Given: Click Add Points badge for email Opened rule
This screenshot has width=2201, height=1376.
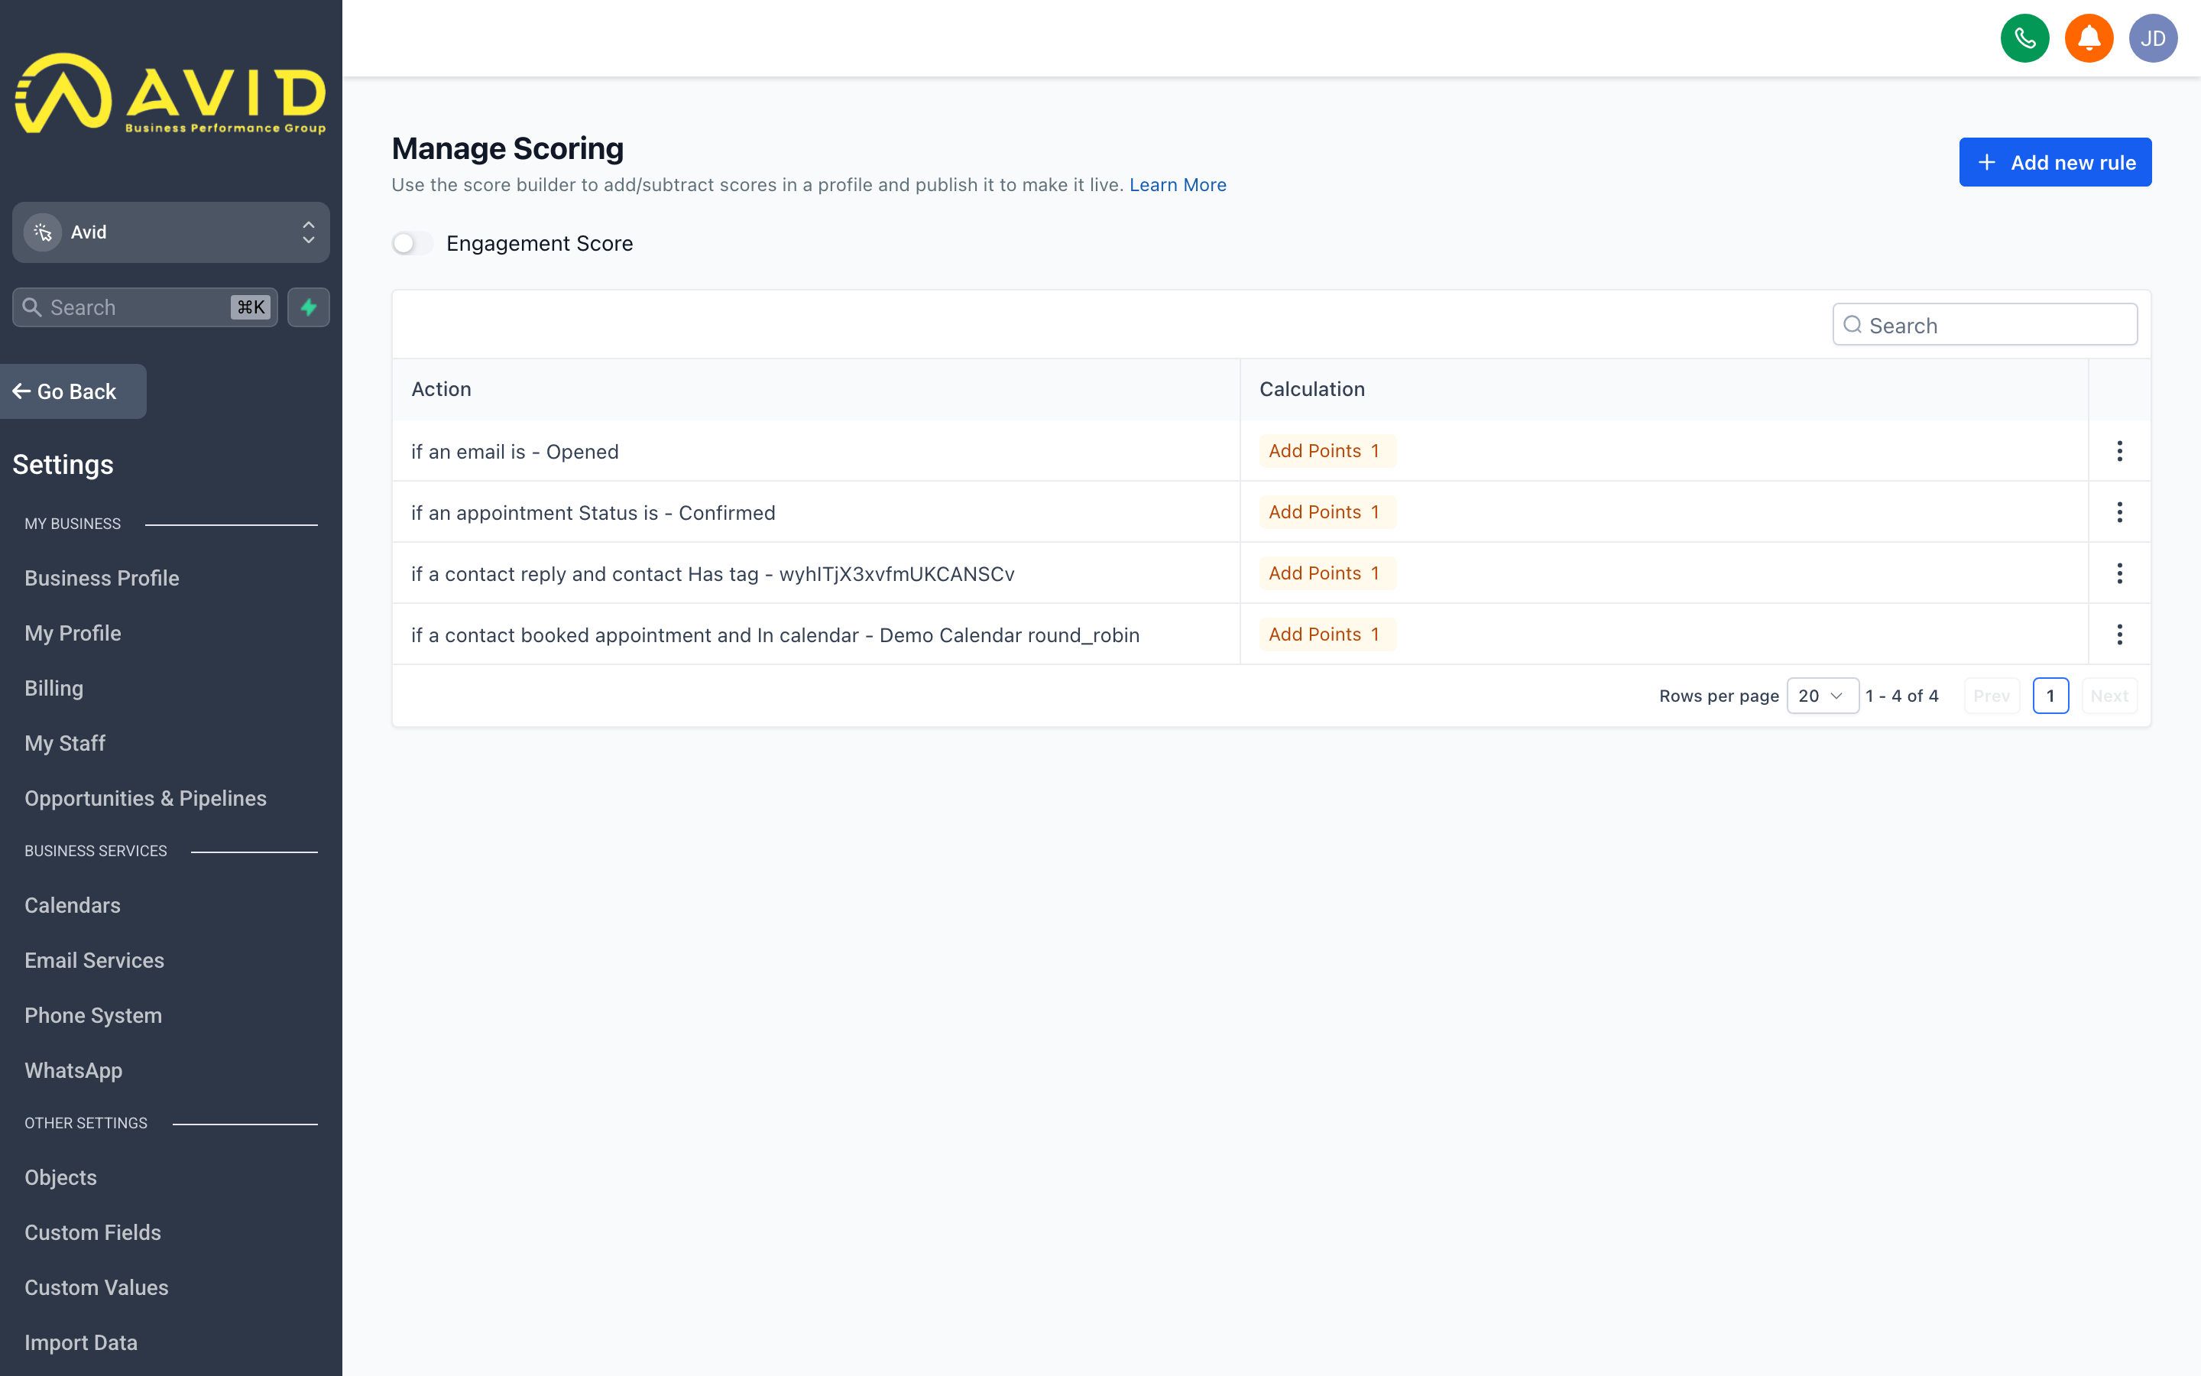Looking at the screenshot, I should tap(1327, 451).
